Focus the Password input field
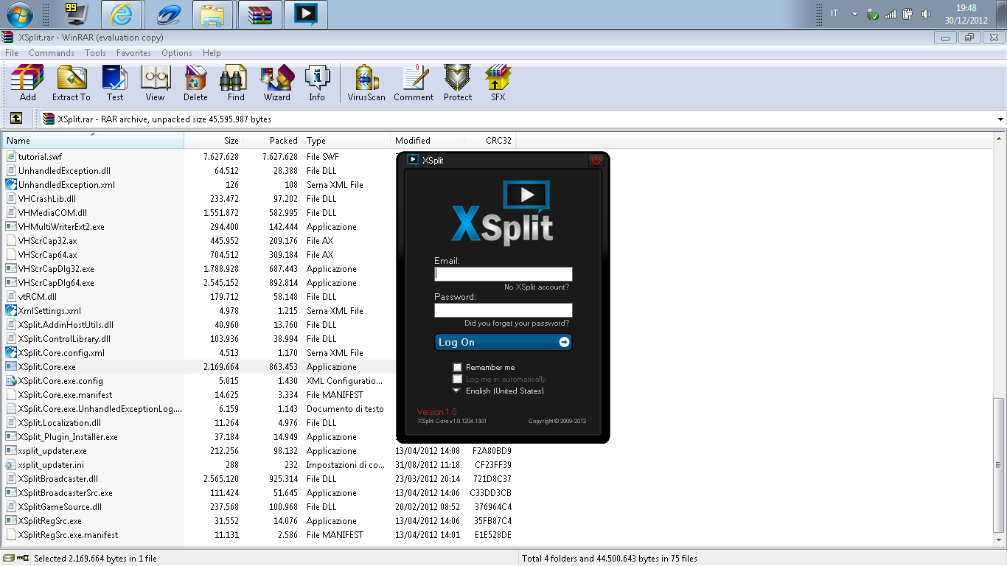The height and width of the screenshot is (566, 1007). pyautogui.click(x=503, y=310)
